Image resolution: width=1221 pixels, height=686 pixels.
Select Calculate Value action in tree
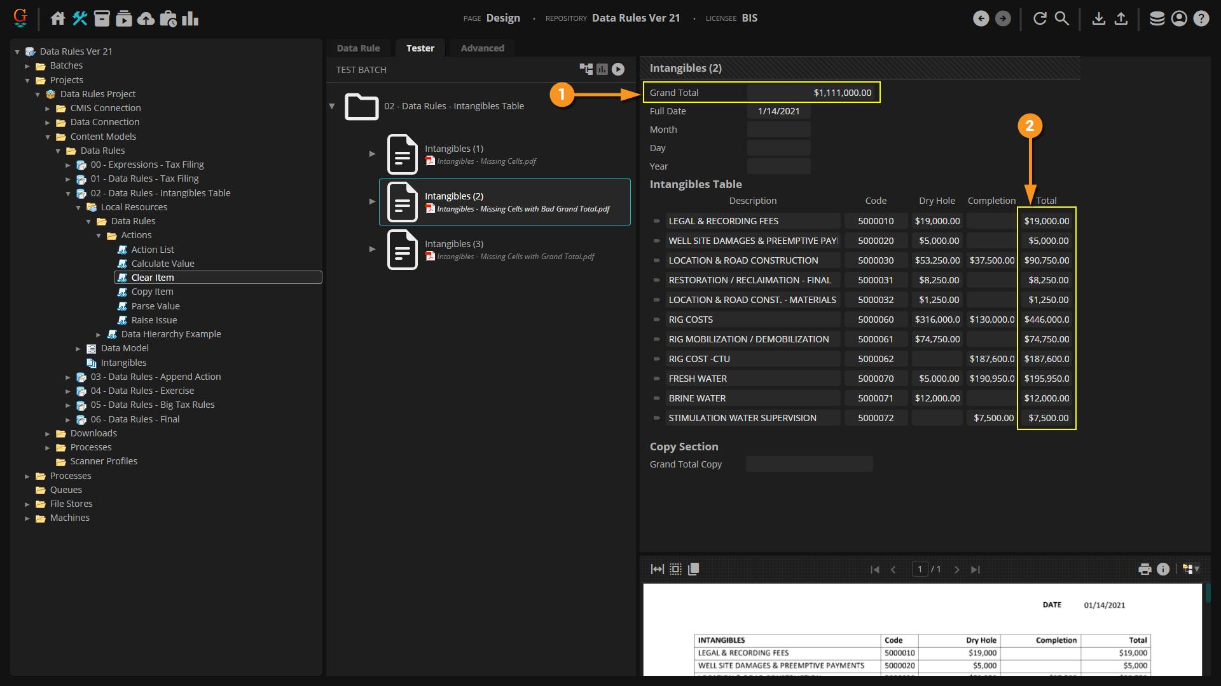tap(162, 264)
